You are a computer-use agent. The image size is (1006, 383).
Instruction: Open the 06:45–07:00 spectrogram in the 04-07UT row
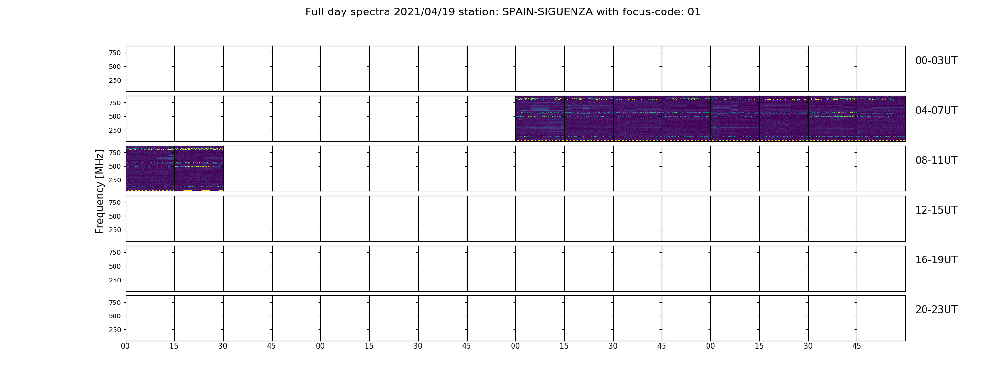[686, 119]
